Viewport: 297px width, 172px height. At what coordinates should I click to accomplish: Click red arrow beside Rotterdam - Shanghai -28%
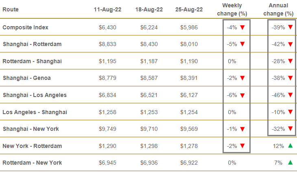(x=290, y=61)
